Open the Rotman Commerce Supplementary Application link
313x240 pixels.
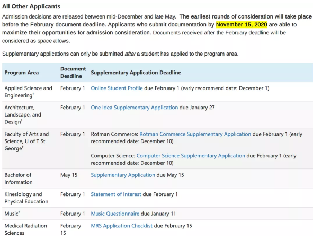click(x=195, y=134)
